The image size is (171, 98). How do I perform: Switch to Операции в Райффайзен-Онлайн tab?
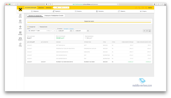click(x=54, y=15)
